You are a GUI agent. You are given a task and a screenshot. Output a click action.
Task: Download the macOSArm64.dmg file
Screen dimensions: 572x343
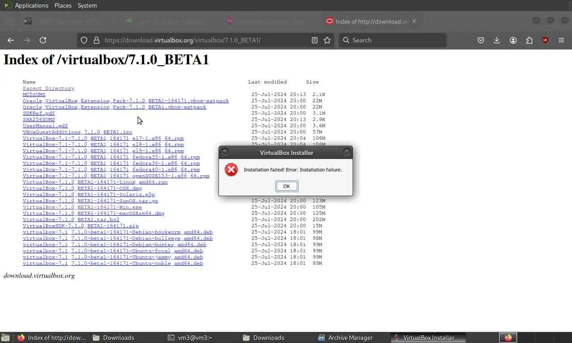click(93, 213)
